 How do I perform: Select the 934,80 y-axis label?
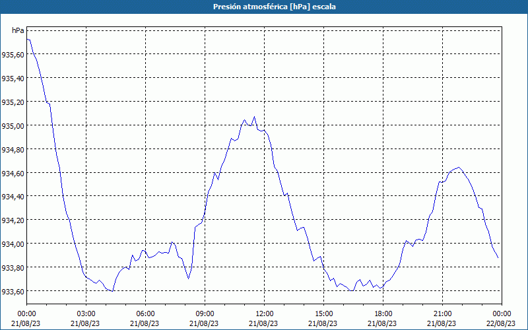[x=13, y=149]
